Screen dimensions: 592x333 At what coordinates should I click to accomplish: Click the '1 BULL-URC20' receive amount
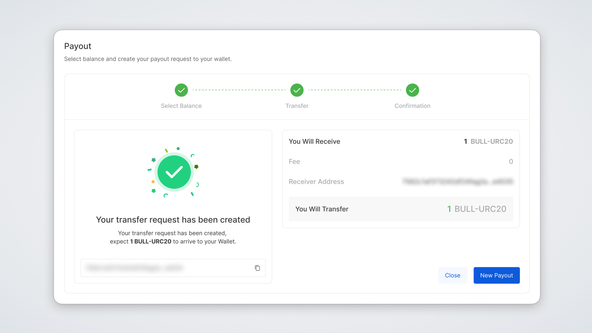488,142
